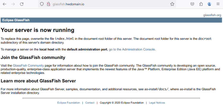Reload the page with the refresh icon

pos(22,4)
